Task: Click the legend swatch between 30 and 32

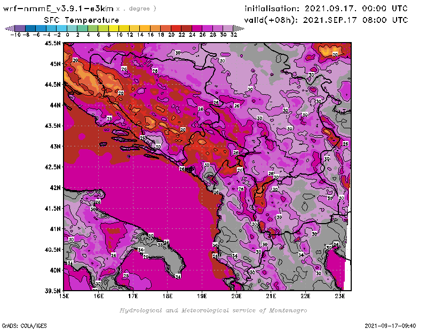Action: (228, 28)
